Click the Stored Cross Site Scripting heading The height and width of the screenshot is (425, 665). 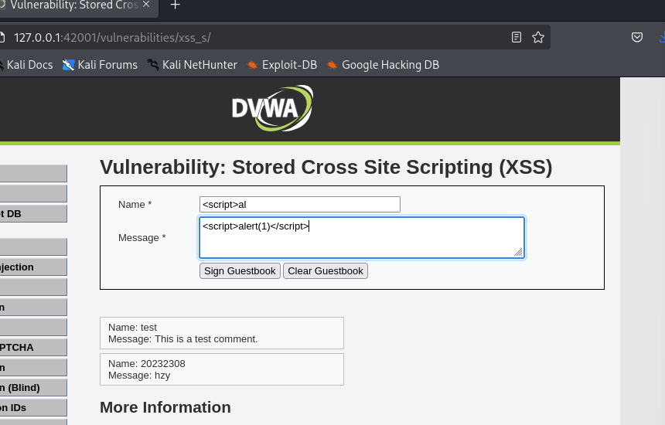(326, 167)
